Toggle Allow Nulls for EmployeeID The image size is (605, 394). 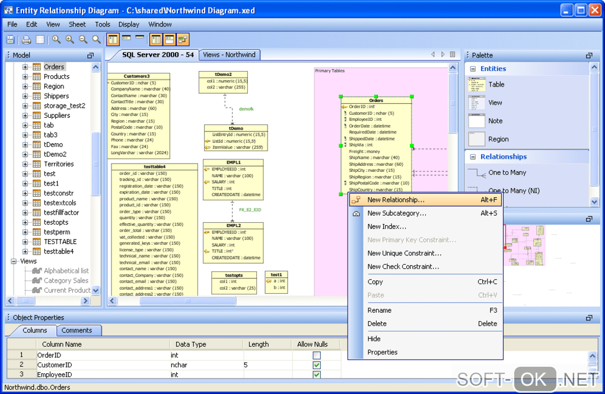(x=317, y=374)
